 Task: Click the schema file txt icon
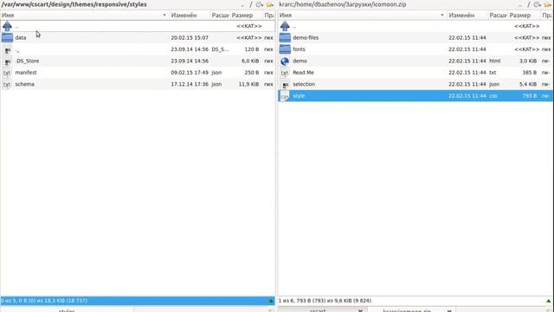[7, 85]
